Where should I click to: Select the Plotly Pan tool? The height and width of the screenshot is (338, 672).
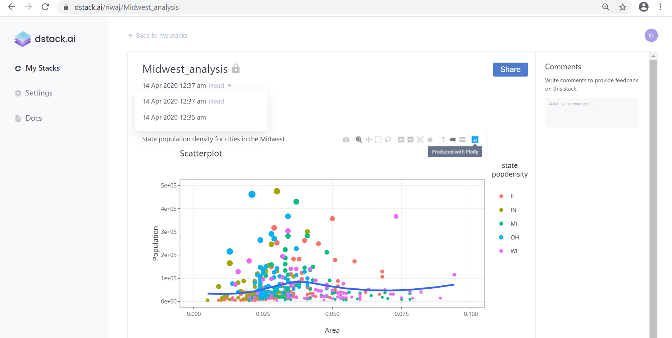[x=368, y=140]
